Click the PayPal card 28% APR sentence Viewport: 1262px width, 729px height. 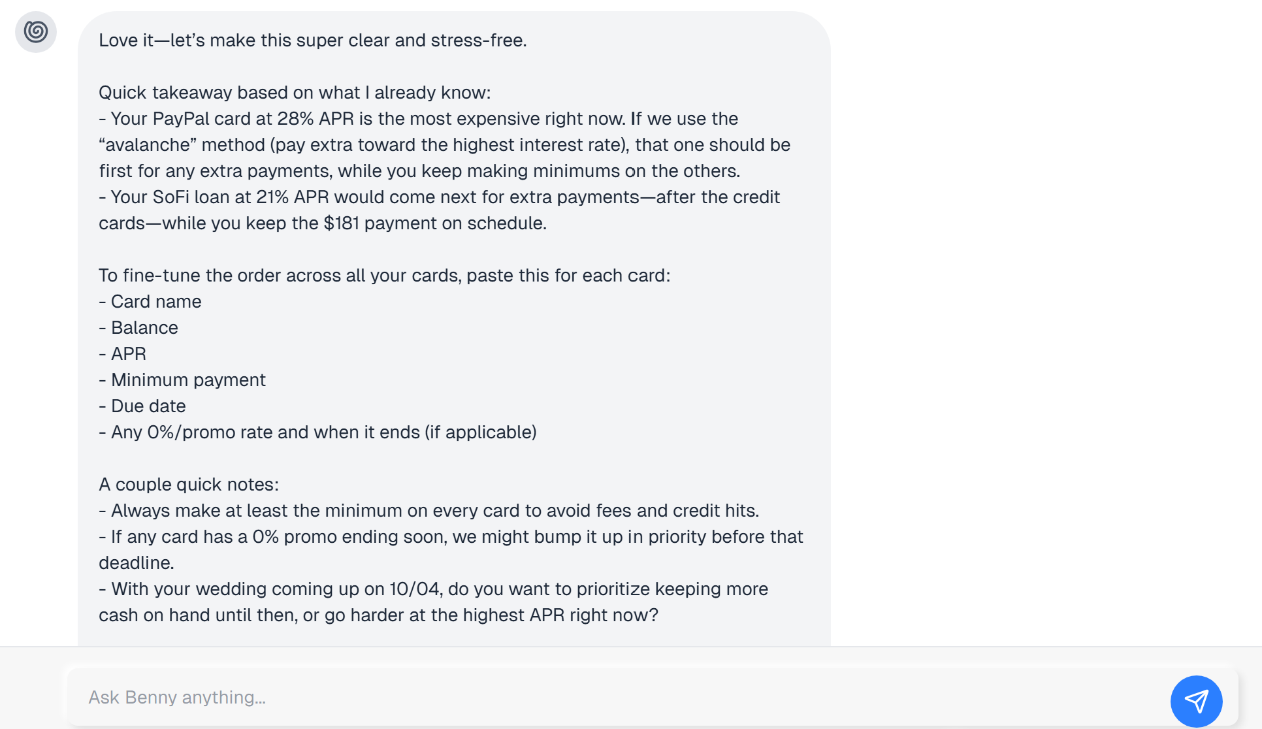(x=445, y=145)
